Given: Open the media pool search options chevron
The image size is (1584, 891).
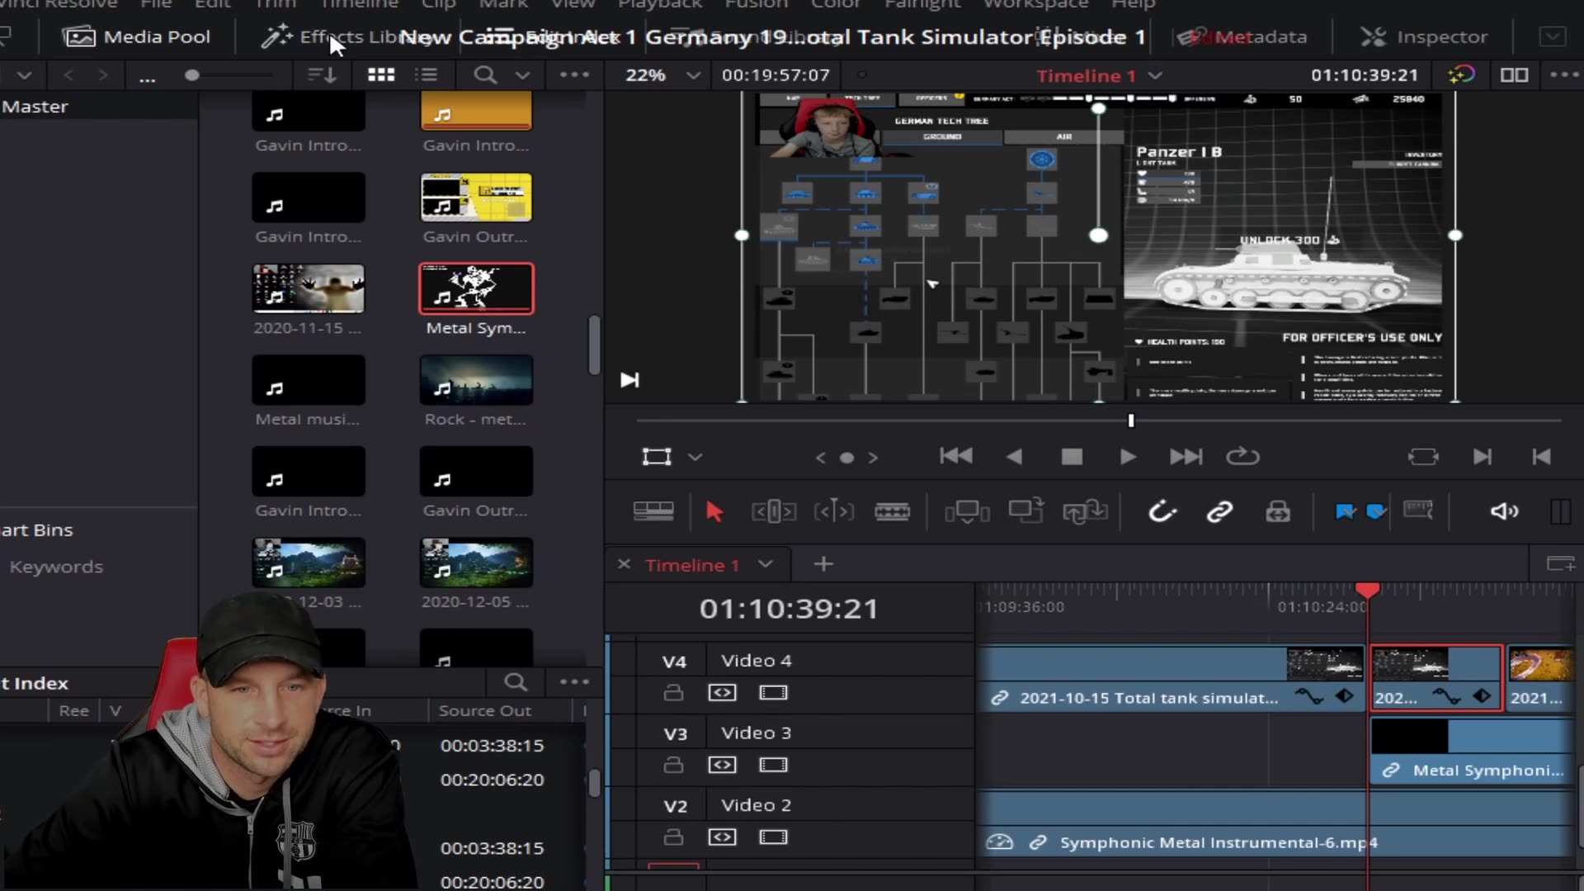Looking at the screenshot, I should coord(522,75).
